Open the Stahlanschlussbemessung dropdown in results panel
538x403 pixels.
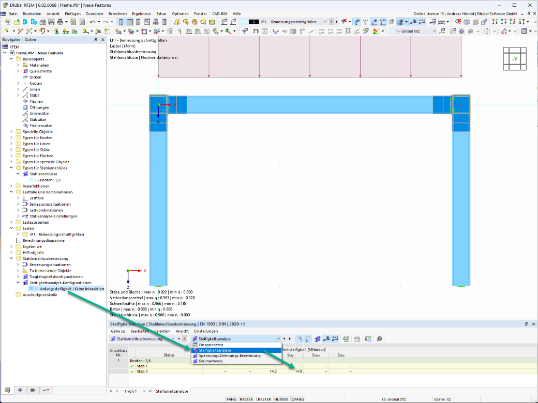click(x=143, y=339)
